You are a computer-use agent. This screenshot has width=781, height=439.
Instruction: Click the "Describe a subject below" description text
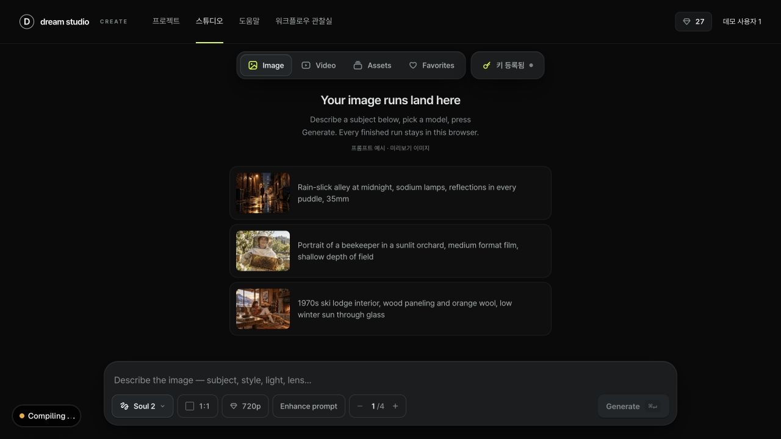(x=390, y=126)
